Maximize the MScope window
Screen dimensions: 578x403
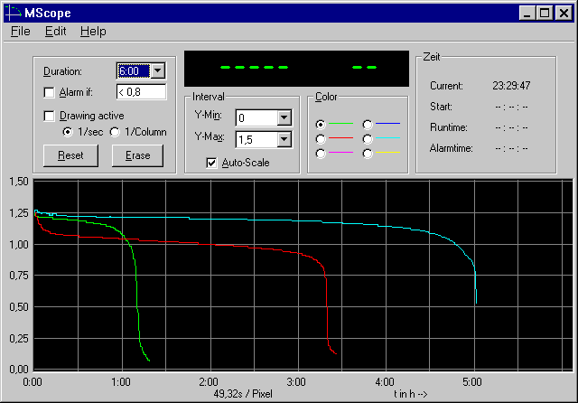[x=545, y=13]
